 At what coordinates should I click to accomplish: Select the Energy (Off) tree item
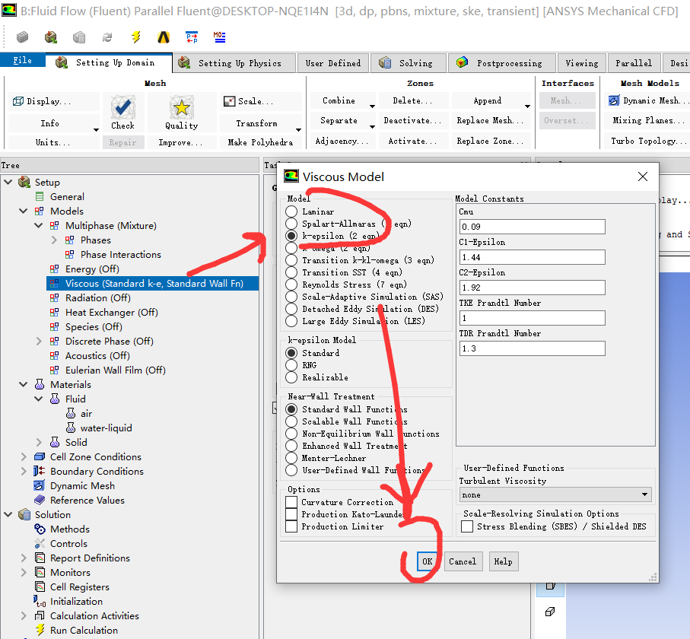click(x=92, y=269)
